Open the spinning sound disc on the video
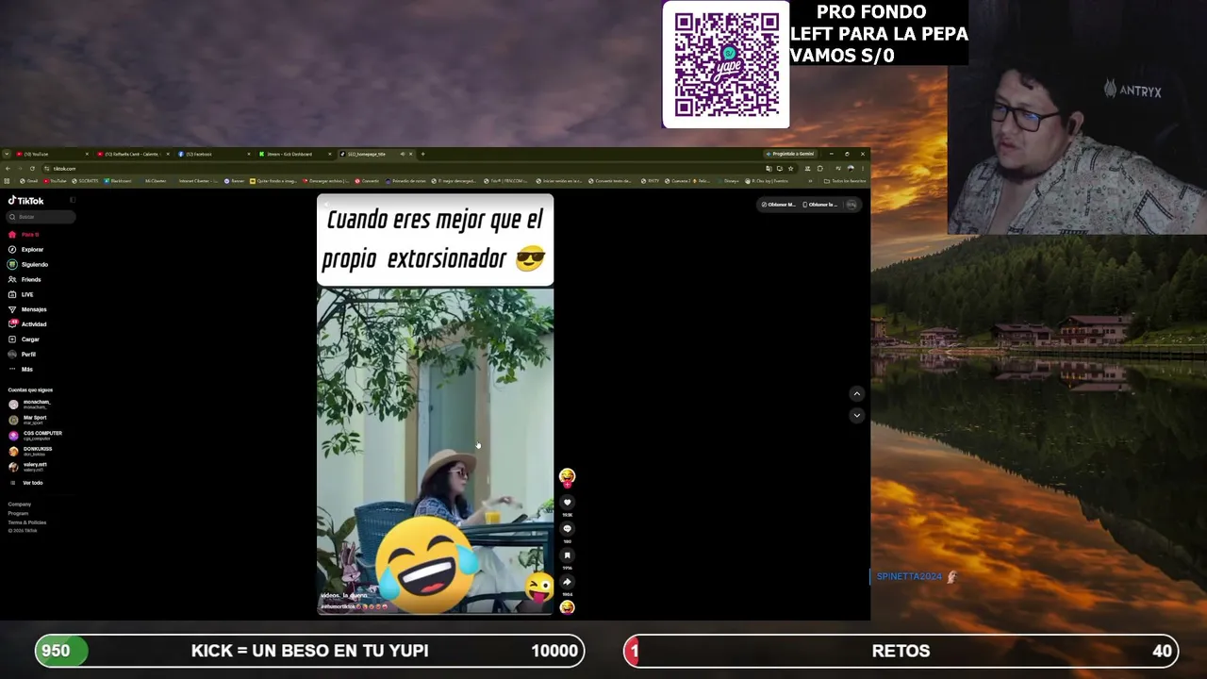The image size is (1207, 679). click(567, 607)
